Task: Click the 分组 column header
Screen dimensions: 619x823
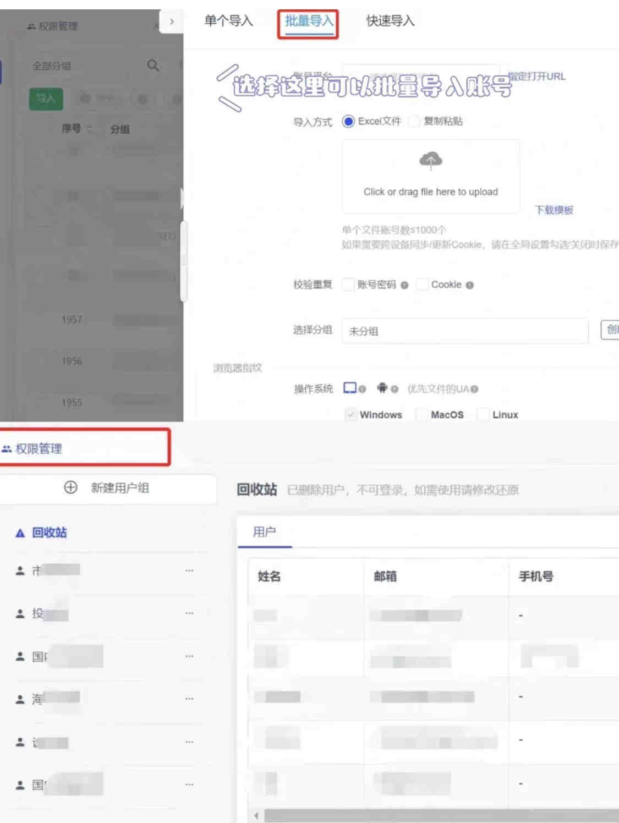Action: [x=120, y=129]
